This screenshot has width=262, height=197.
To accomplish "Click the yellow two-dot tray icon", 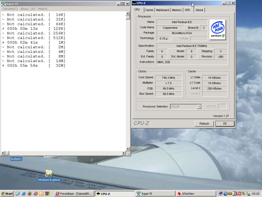I will (230, 194).
